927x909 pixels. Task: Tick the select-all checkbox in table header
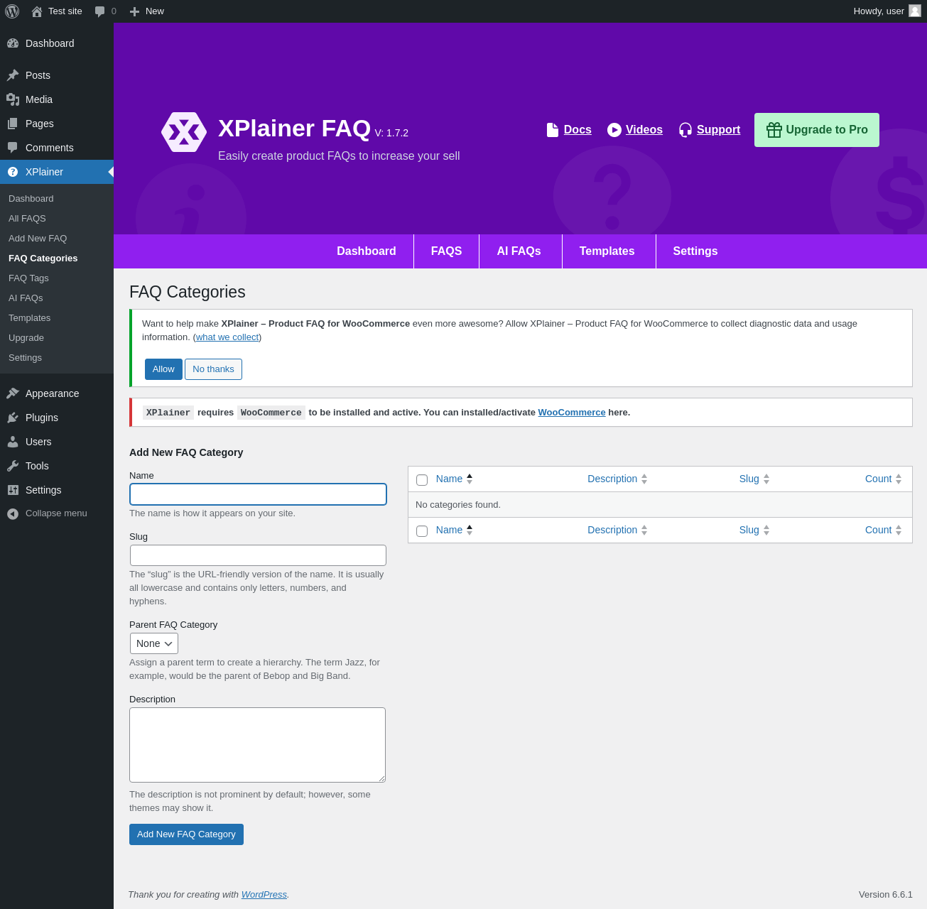coord(422,480)
